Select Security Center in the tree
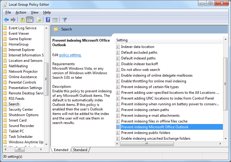Screen dimensions: 231x162 [x=21, y=110]
